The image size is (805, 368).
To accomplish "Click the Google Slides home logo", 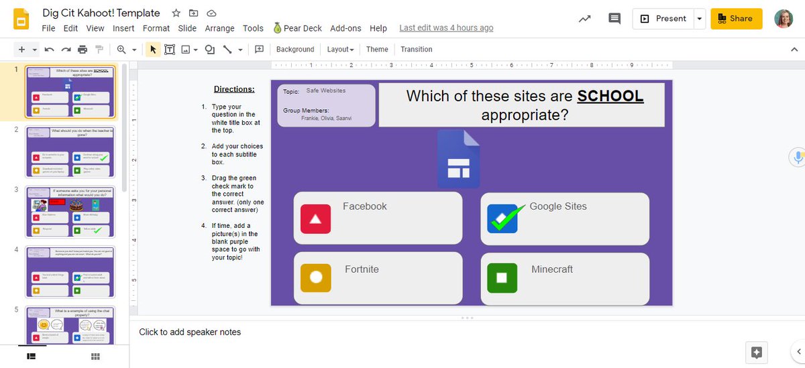I will [x=21, y=19].
